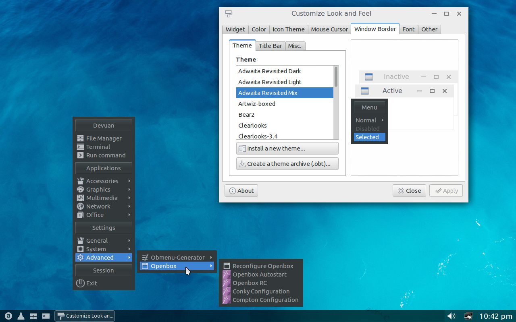This screenshot has height=322, width=516.
Task: Expand the Obmenu-Generator submenu arrow
Action: pos(211,258)
